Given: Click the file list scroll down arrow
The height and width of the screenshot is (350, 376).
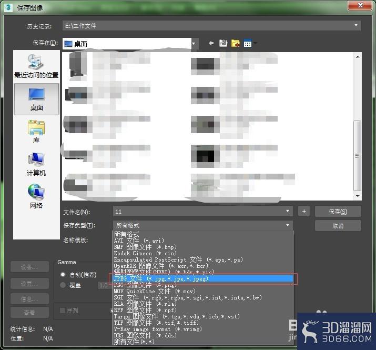Looking at the screenshot, I should 358,196.
